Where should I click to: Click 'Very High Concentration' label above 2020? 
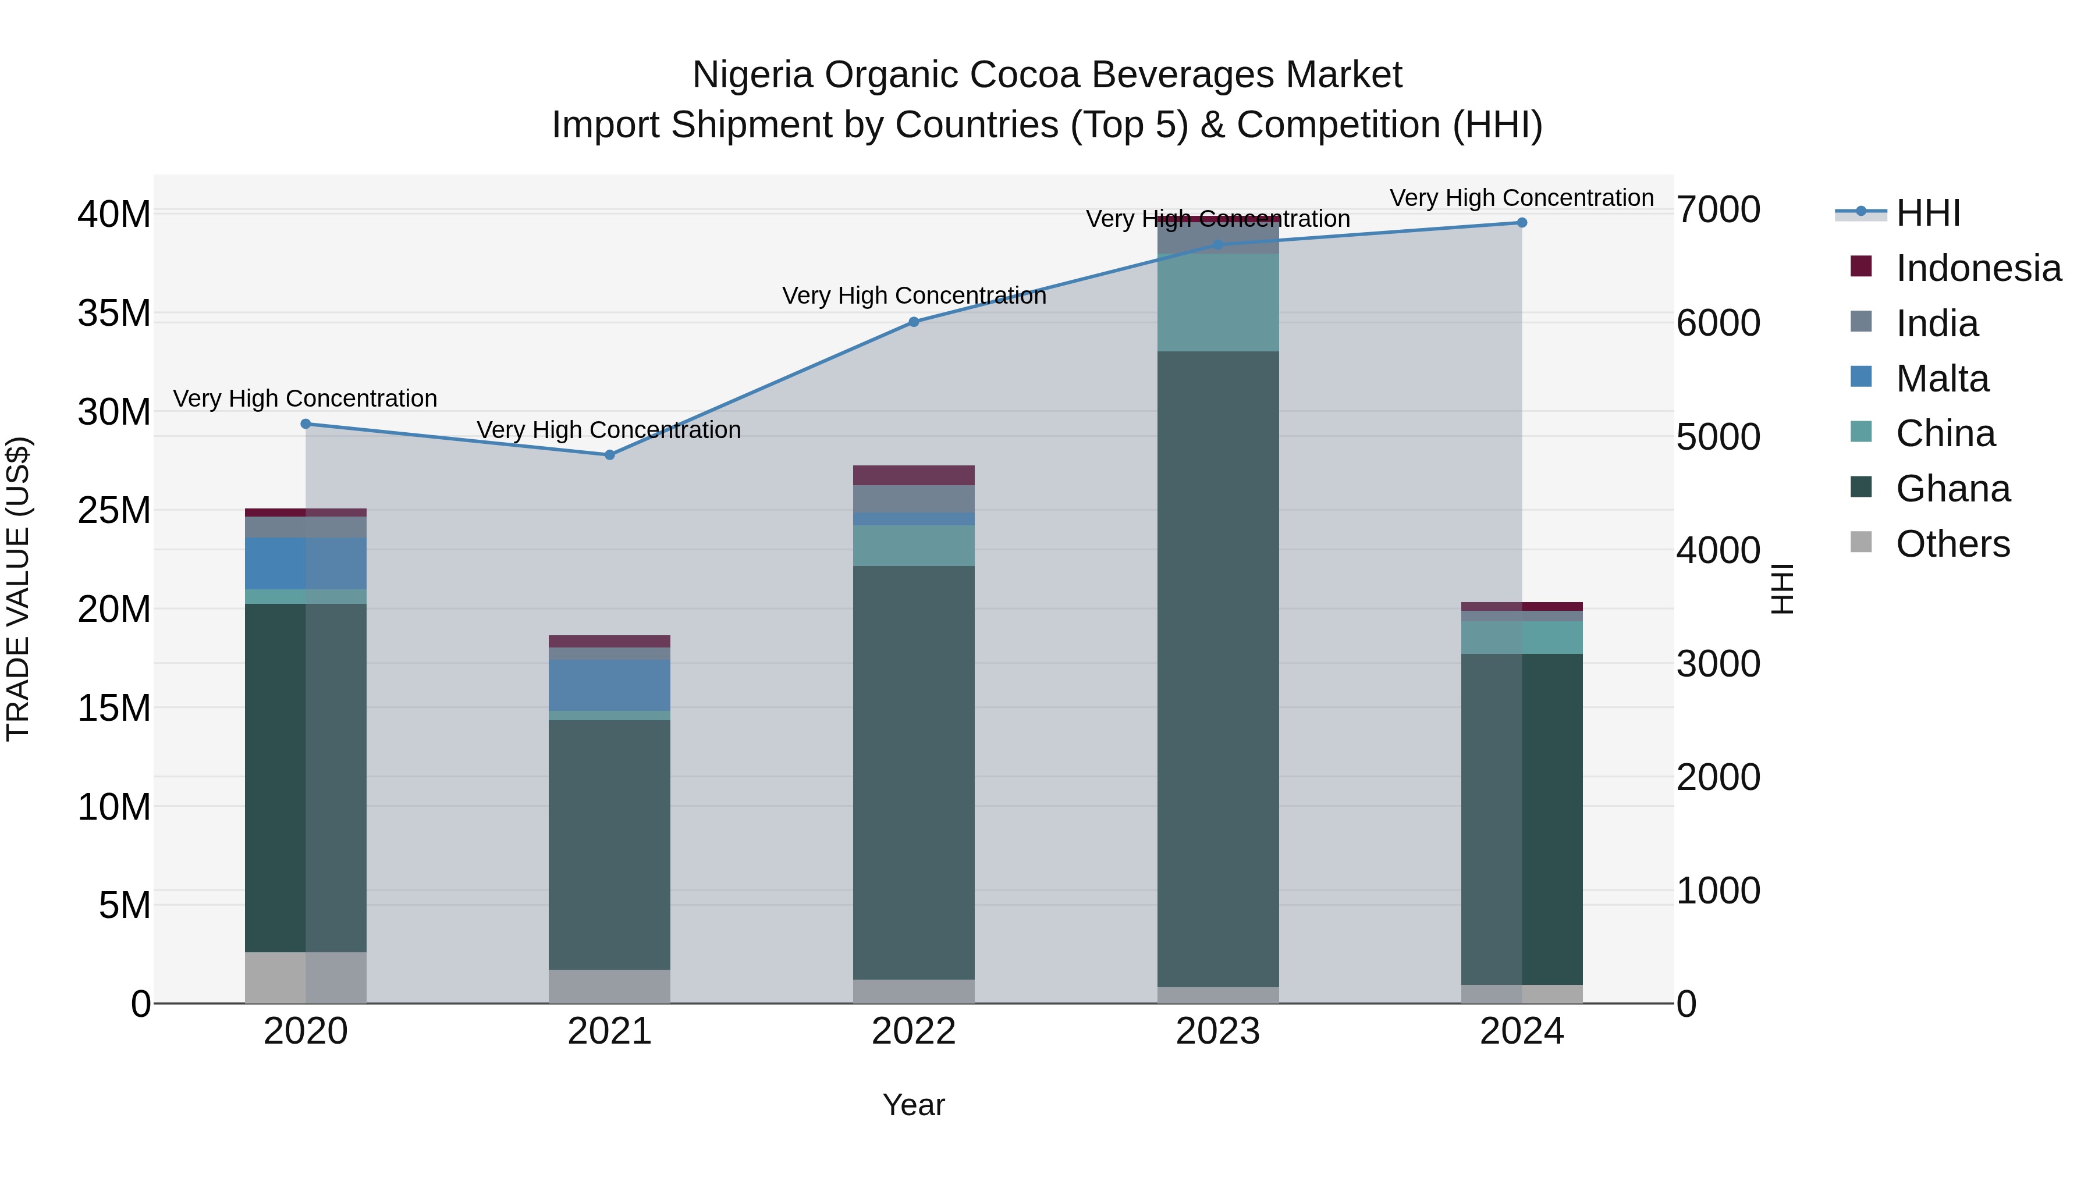[x=305, y=398]
